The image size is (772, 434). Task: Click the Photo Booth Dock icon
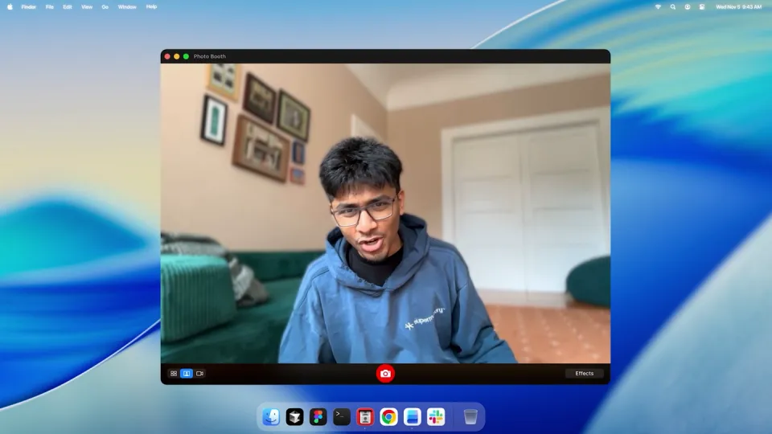365,417
